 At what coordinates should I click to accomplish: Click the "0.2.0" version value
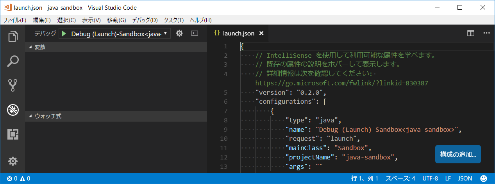point(310,93)
